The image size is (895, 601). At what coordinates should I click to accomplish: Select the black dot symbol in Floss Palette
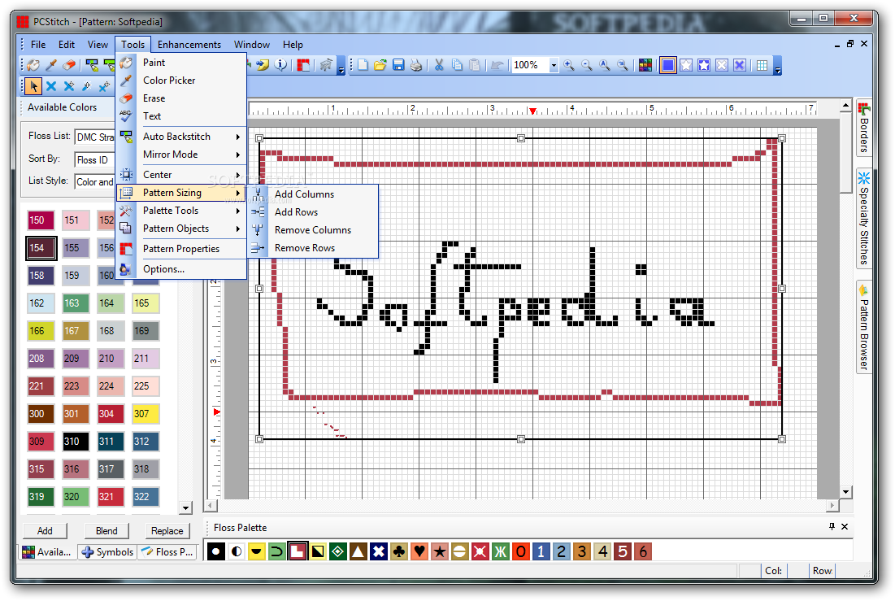(x=215, y=551)
